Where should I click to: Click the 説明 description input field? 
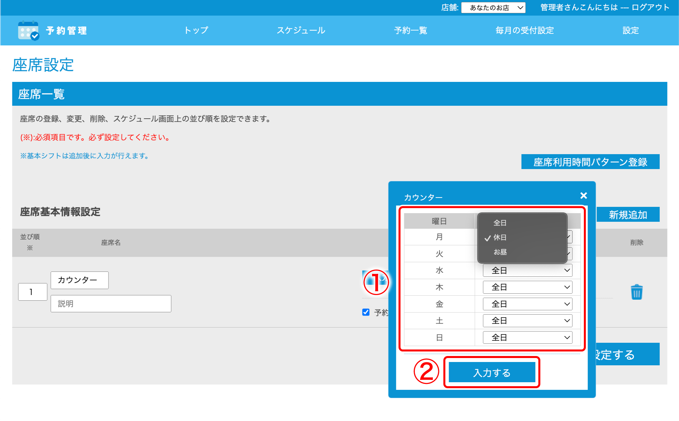pos(111,304)
